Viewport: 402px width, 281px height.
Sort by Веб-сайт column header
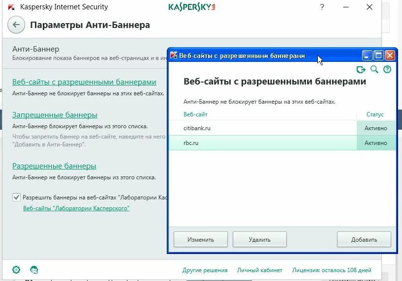(x=195, y=114)
